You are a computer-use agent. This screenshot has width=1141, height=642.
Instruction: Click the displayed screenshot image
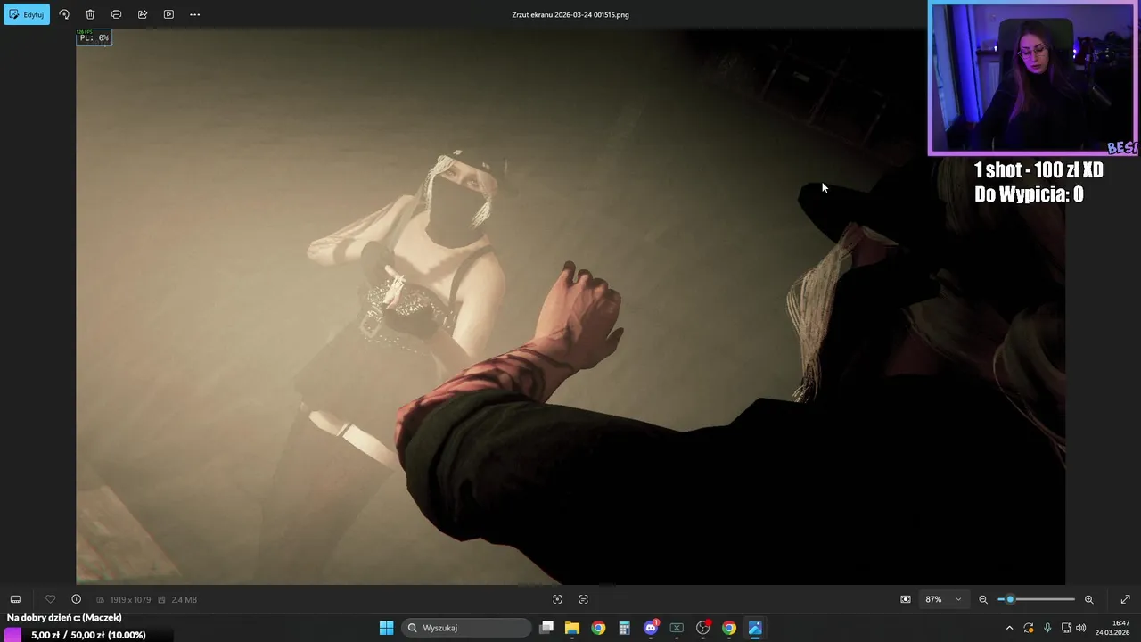[x=570, y=306]
